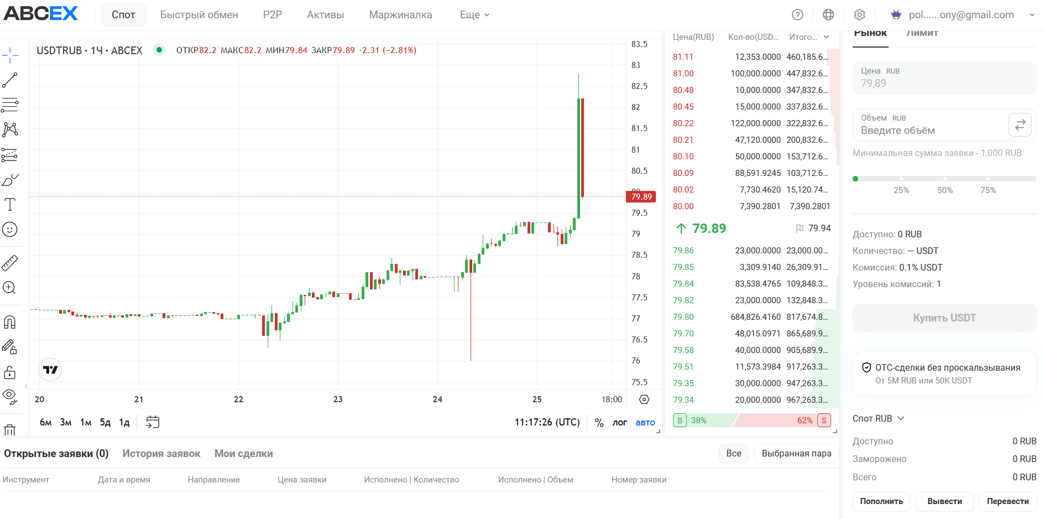Viewport: 1044px width, 519px height.
Task: Click the swap volume currency icon
Action: click(1020, 124)
